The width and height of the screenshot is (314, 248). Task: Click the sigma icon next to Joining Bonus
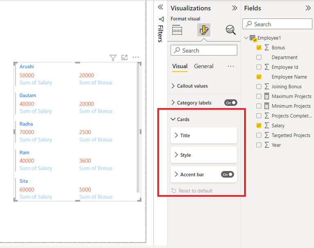click(x=267, y=87)
